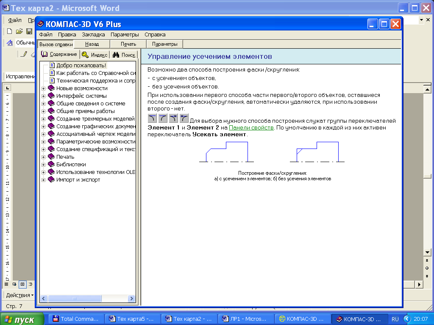
Task: Click Styles and formatting icon in Word
Action: [x=10, y=43]
